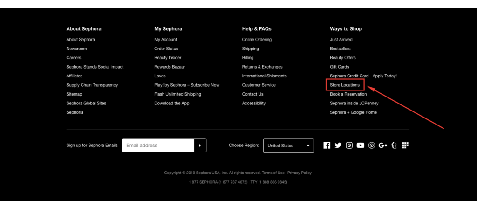Open My Account
This screenshot has width=477, height=201.
(166, 40)
